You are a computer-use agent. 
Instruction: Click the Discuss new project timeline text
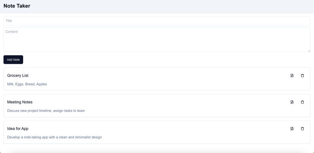tap(30, 111)
